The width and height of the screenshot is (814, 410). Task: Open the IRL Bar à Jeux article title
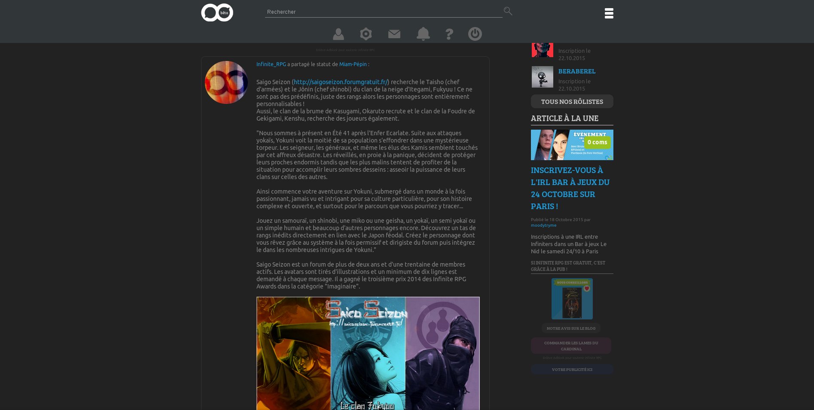click(x=570, y=188)
